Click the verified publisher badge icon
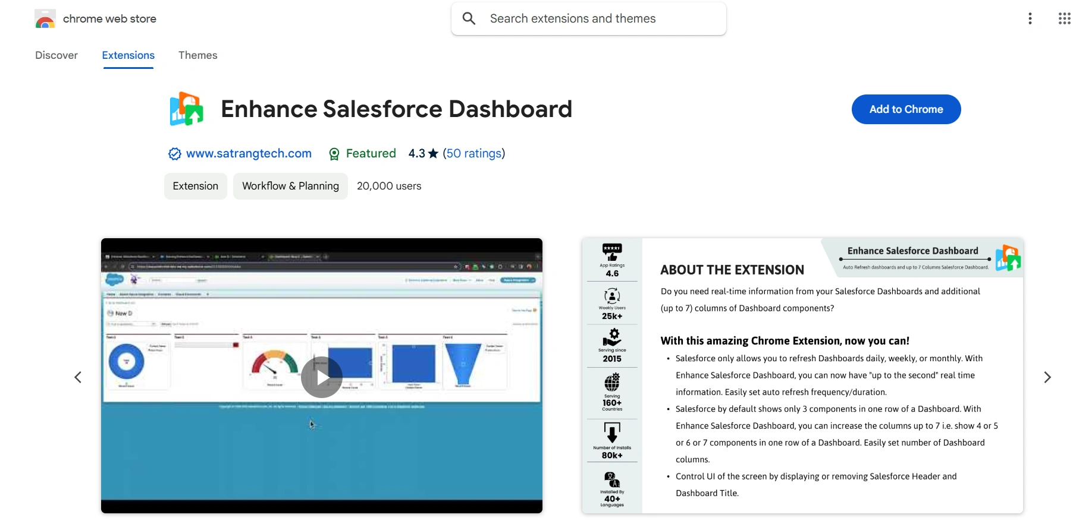The image size is (1076, 524). pos(175,154)
